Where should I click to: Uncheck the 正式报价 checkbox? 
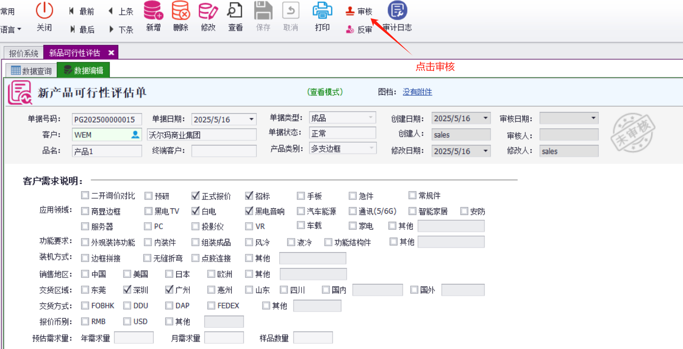tap(195, 196)
